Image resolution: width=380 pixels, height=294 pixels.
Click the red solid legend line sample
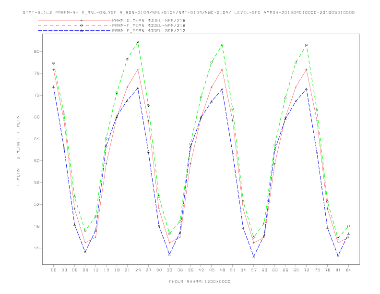tap(74, 20)
